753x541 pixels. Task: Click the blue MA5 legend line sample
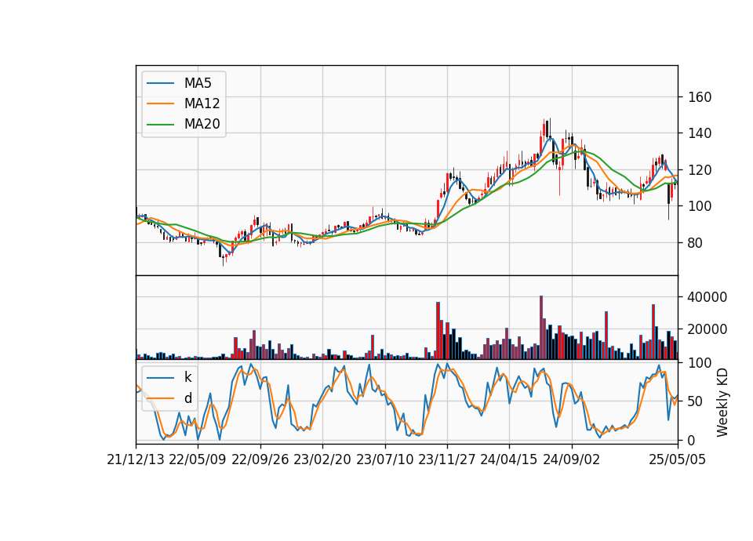click(160, 83)
